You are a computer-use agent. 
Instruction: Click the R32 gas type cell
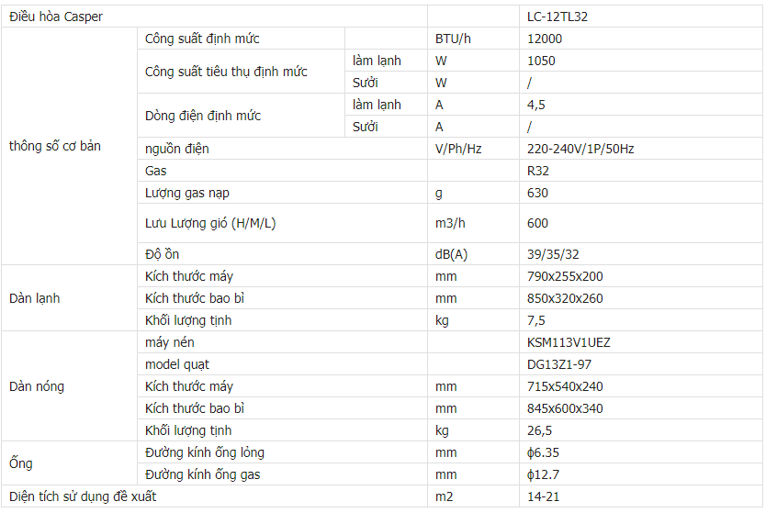(538, 171)
